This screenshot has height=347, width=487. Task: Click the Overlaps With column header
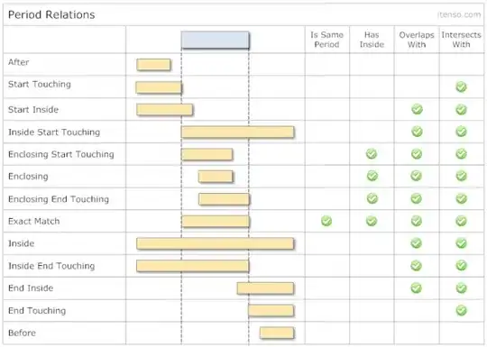[417, 40]
